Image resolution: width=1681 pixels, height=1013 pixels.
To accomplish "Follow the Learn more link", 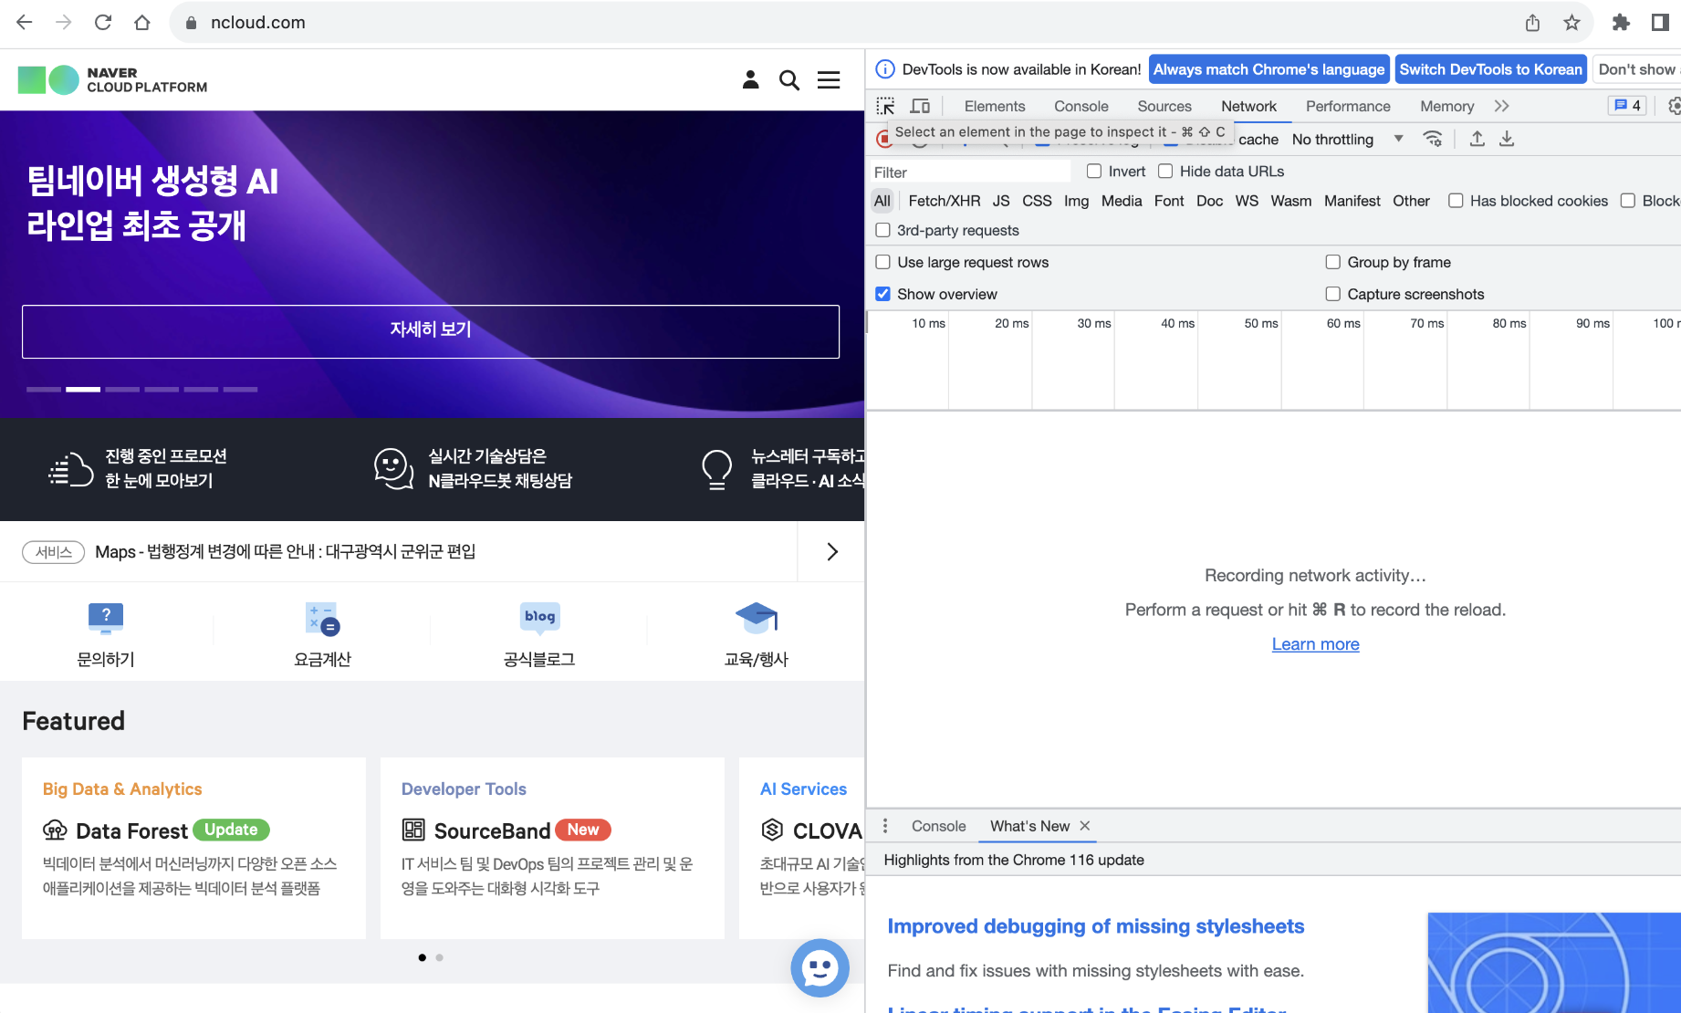I will [1315, 644].
